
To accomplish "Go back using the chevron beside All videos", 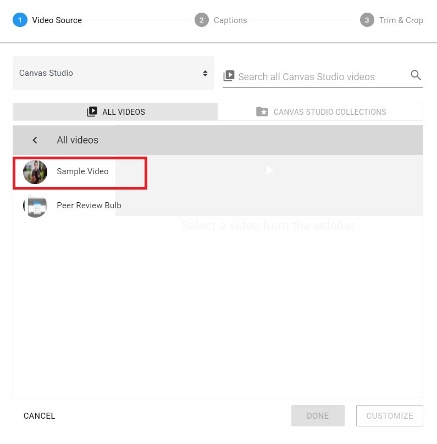I will tap(35, 140).
